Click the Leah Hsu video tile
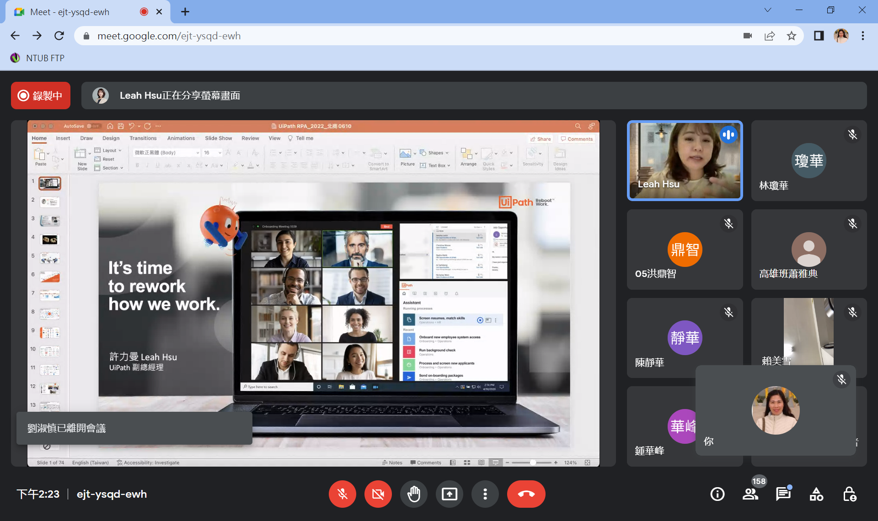The width and height of the screenshot is (878, 521). click(x=685, y=160)
